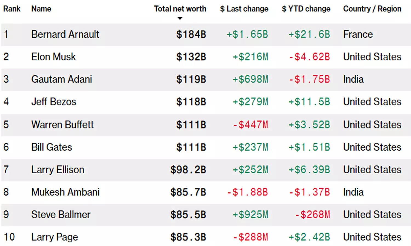The image size is (411, 246).
Task: Sort table by Rank header
Action: (12, 9)
